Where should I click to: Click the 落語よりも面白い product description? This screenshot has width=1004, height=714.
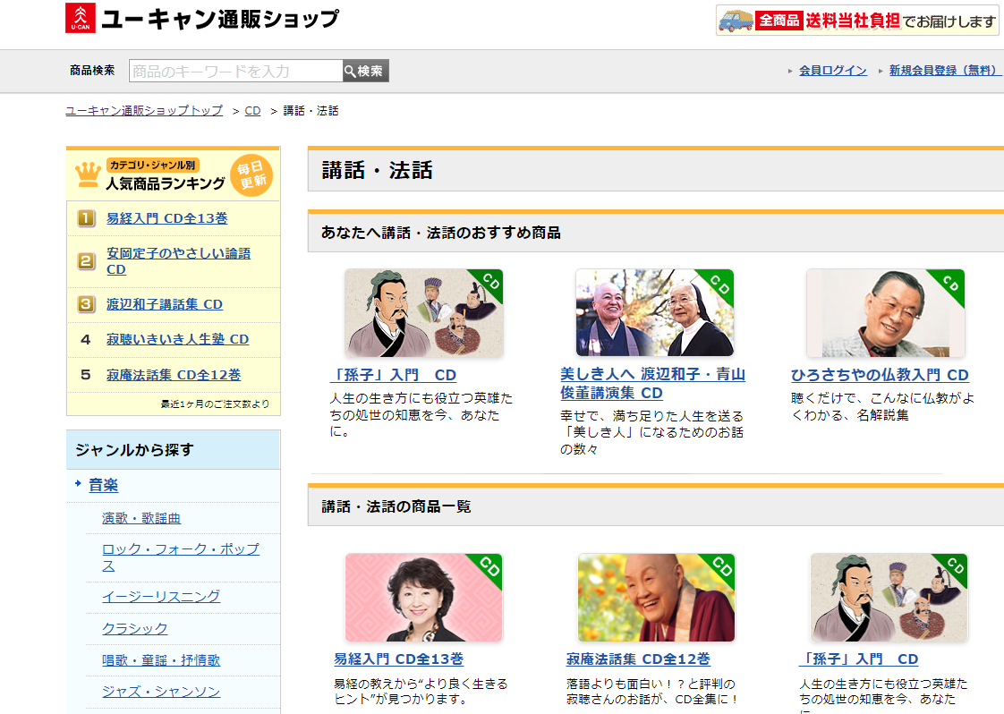[652, 692]
